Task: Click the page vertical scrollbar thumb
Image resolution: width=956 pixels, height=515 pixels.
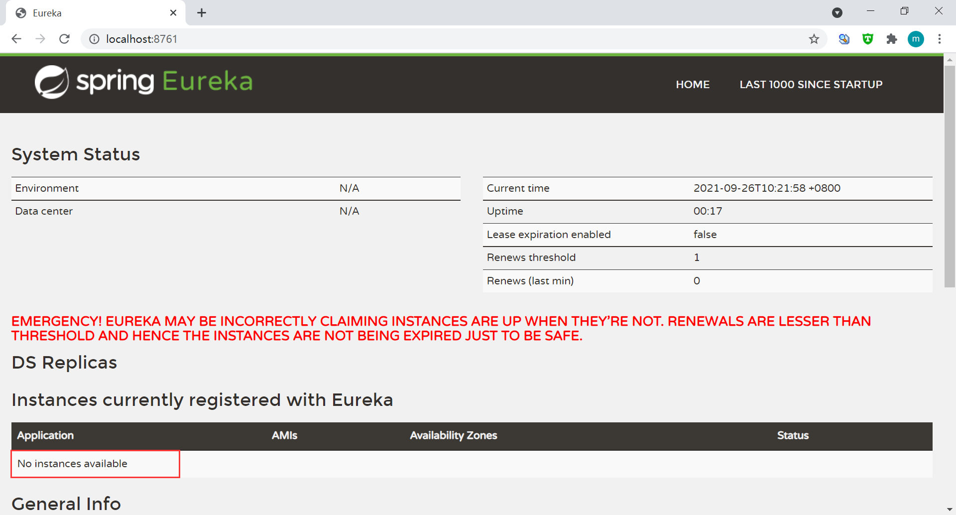Action: 950,176
